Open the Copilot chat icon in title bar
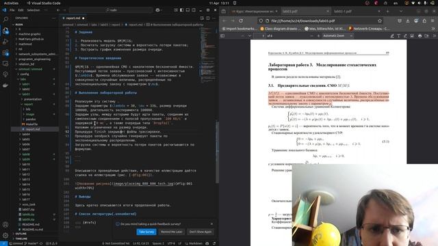This screenshot has height=246, width=438. pyautogui.click(x=158, y=10)
